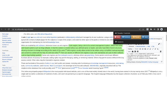Open the 'wiki software' link
This screenshot has width=167, height=104.
coord(40,45)
